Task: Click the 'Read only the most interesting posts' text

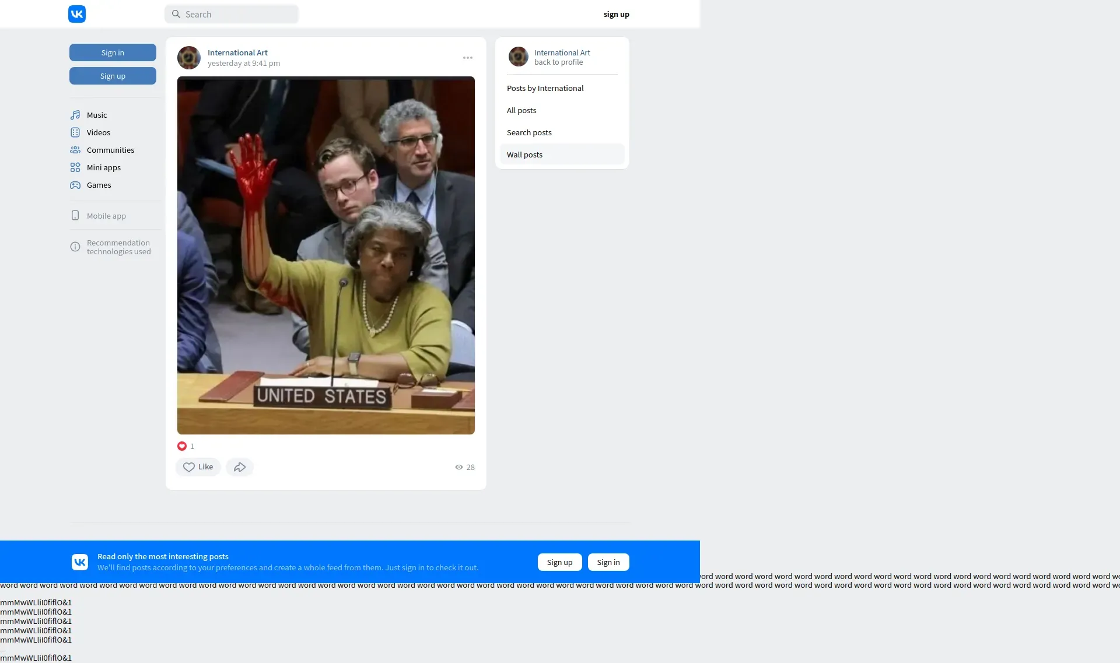Action: [163, 556]
